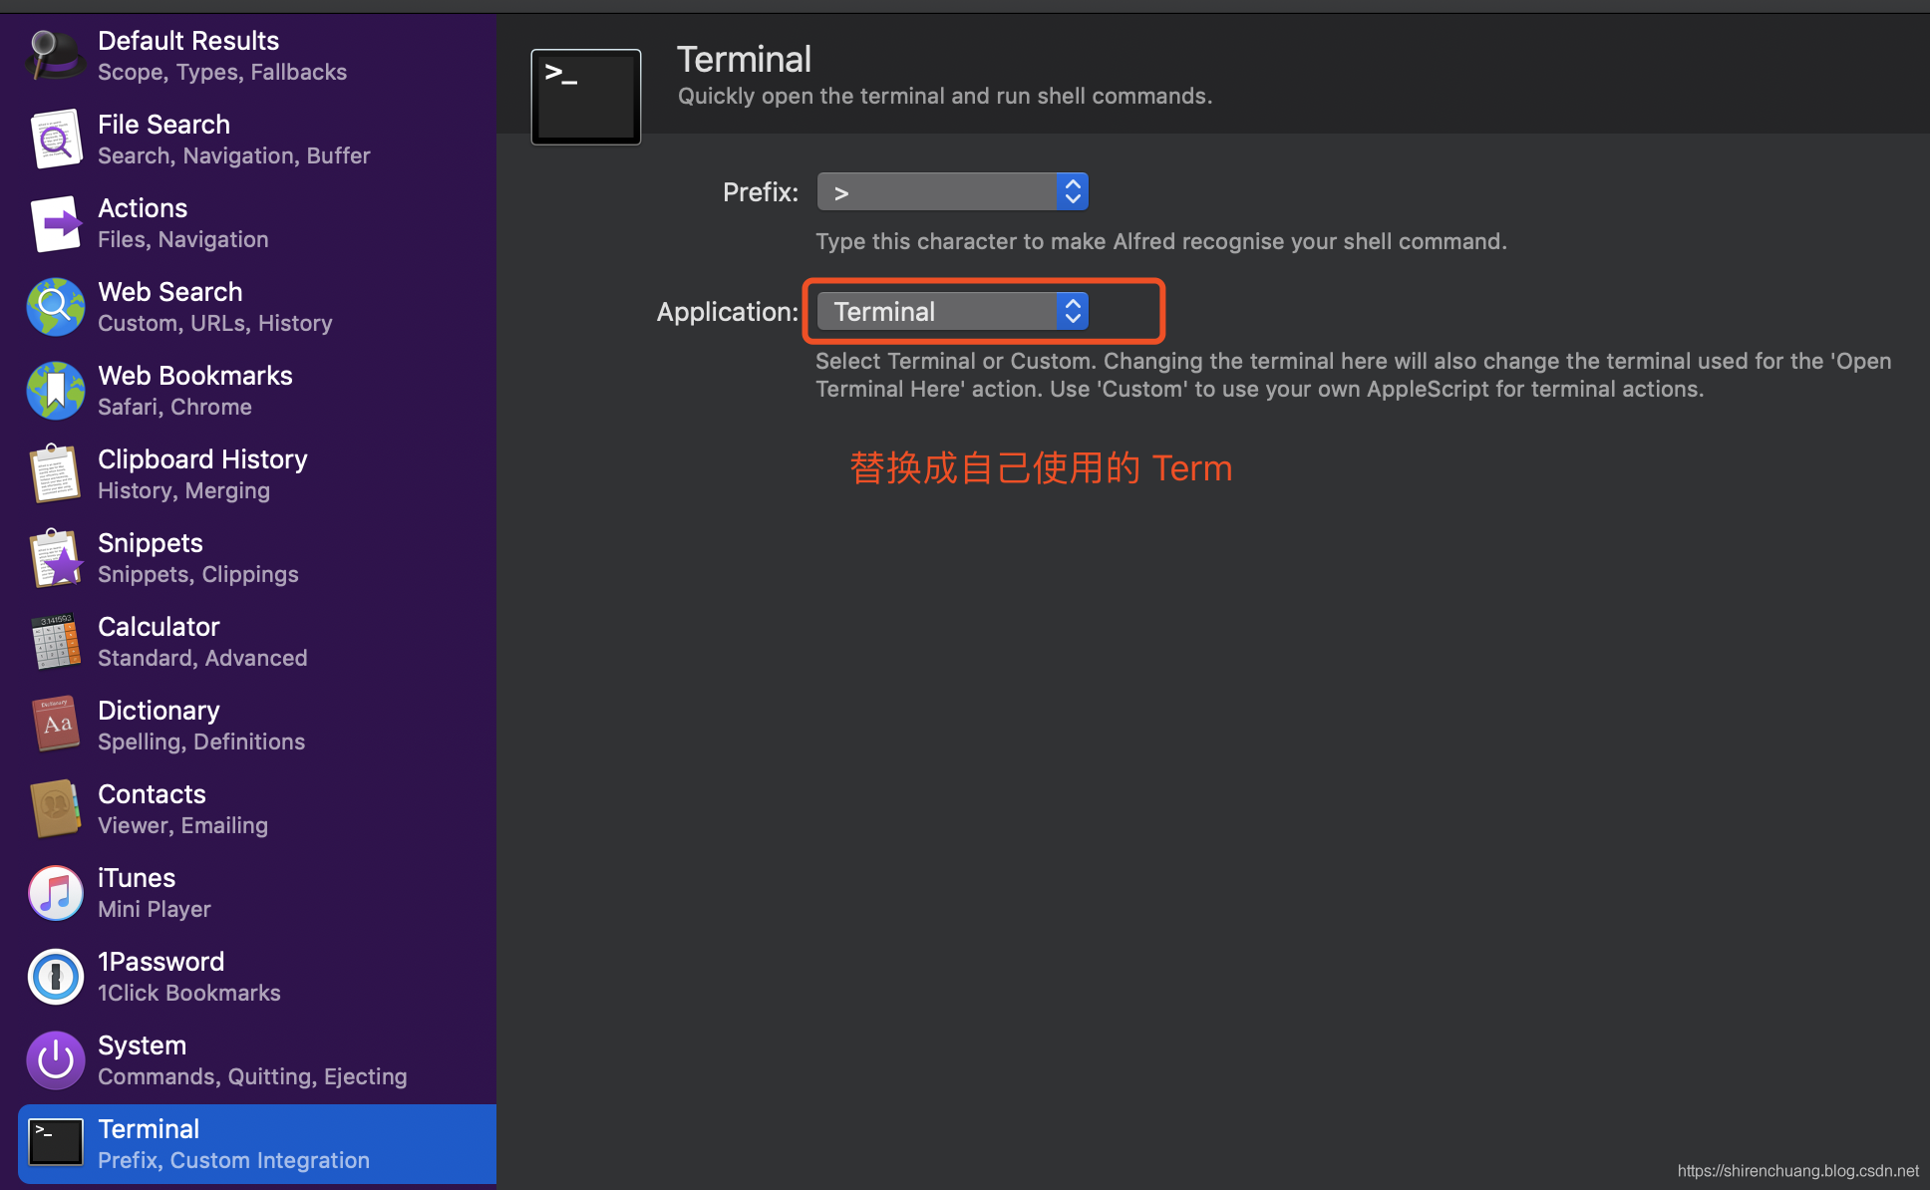Click the large Terminal prompt header icon
The image size is (1930, 1190).
tap(586, 97)
